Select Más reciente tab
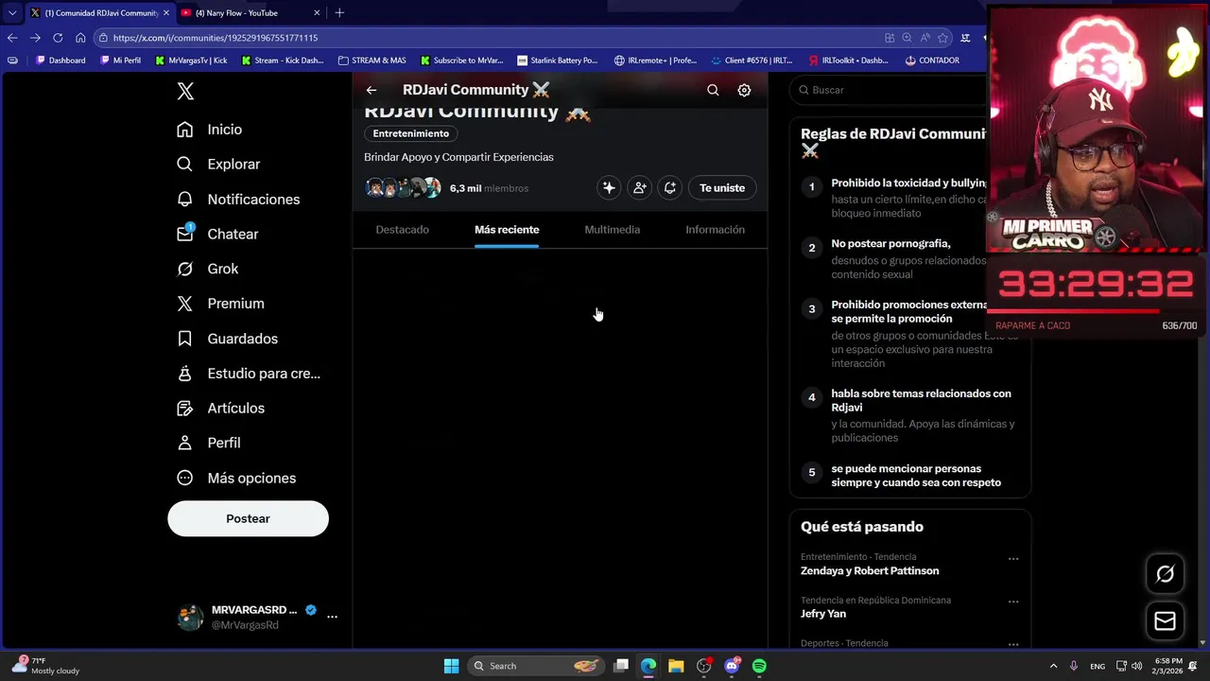 tap(507, 230)
